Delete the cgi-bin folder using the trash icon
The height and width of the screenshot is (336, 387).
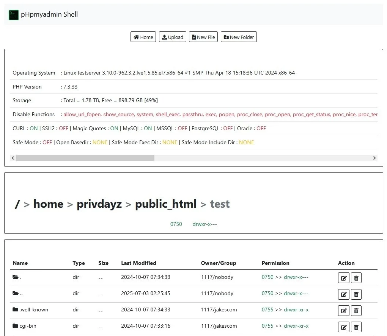(x=356, y=327)
